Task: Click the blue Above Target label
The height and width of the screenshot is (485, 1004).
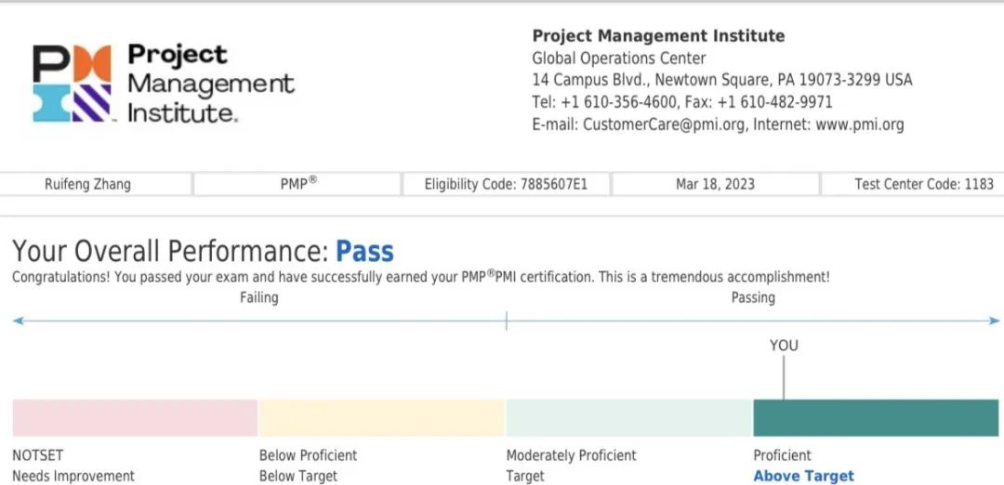Action: (x=803, y=476)
